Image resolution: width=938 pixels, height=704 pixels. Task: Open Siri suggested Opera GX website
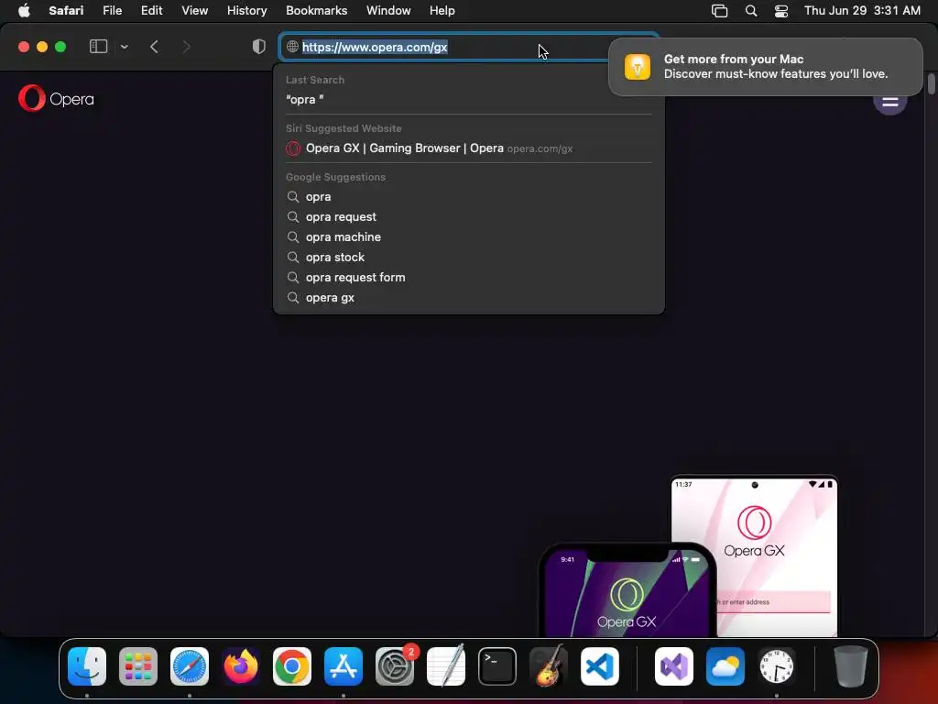coord(468,148)
